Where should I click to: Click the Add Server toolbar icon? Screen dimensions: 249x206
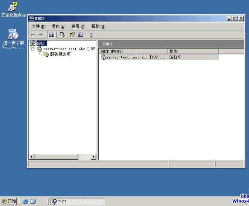[91, 35]
